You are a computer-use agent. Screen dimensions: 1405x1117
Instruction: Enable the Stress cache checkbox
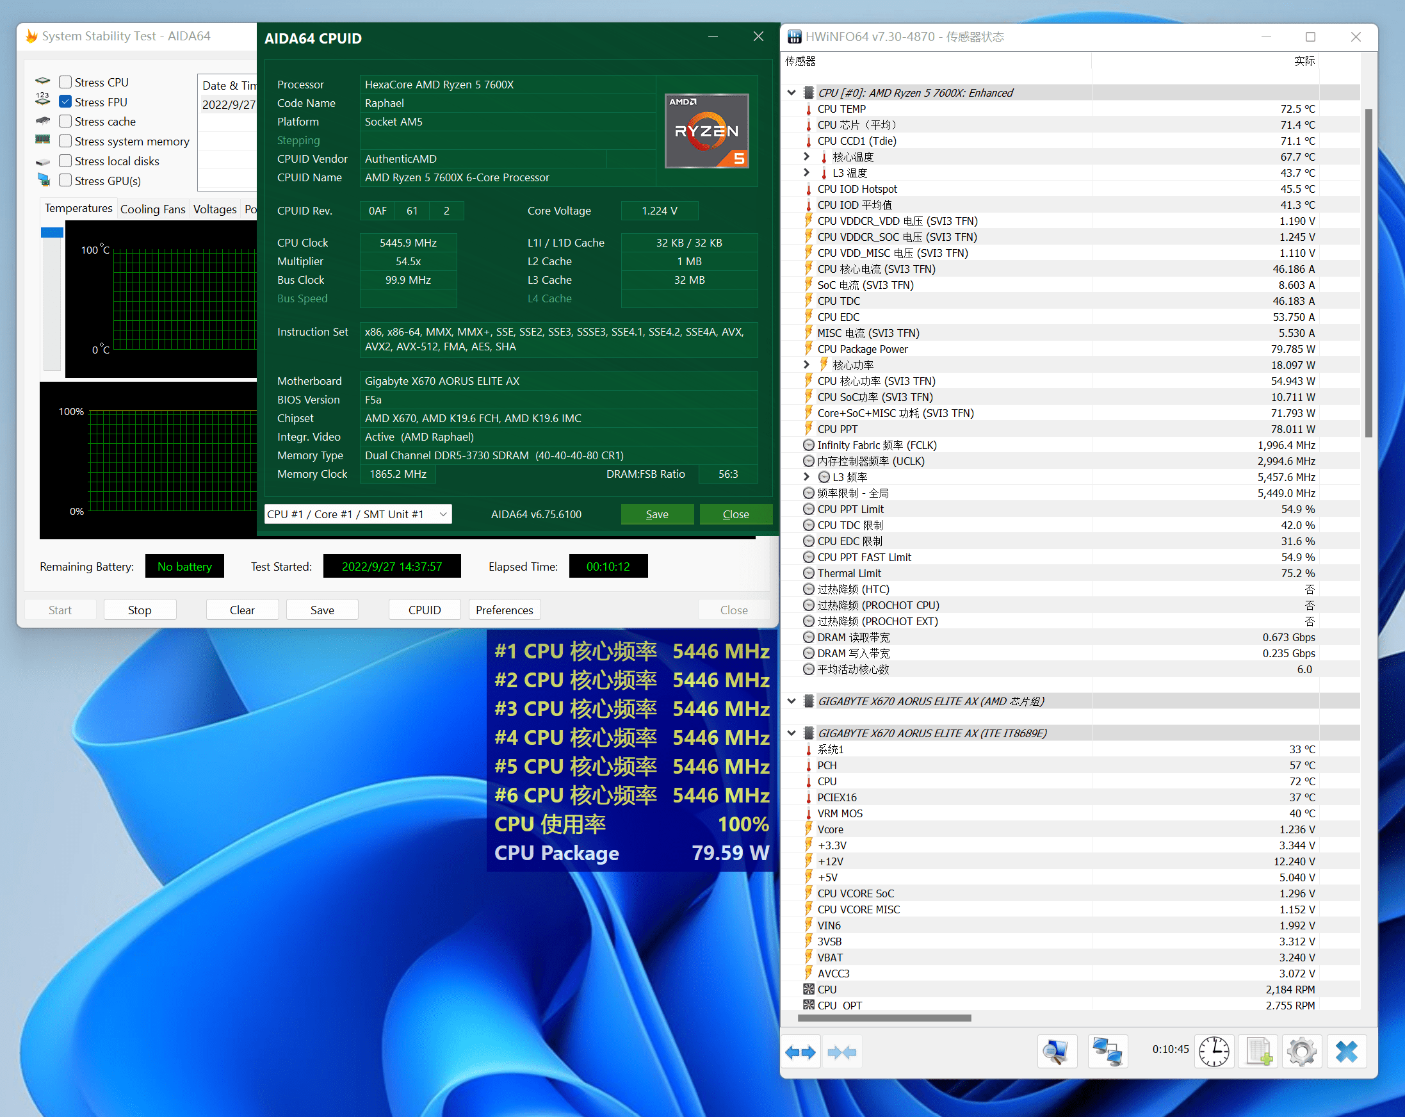click(65, 121)
